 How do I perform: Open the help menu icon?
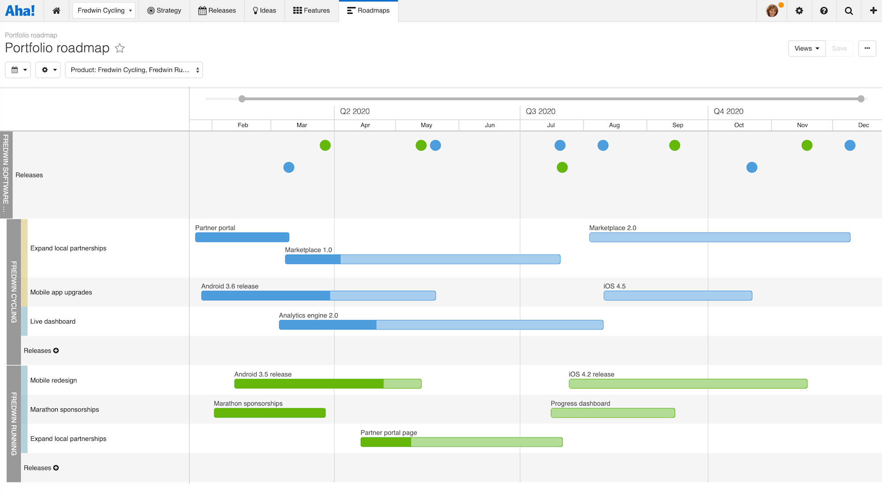click(x=824, y=11)
